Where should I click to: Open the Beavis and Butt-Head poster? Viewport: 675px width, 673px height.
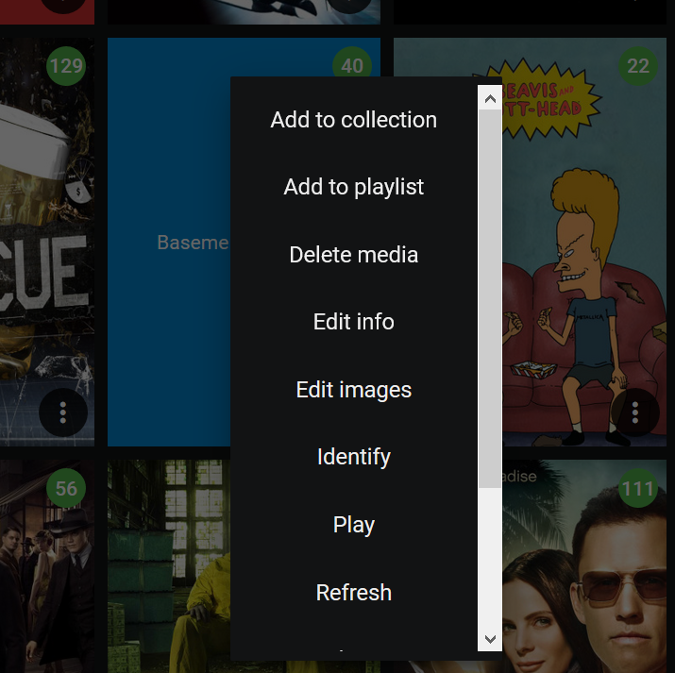point(584,242)
